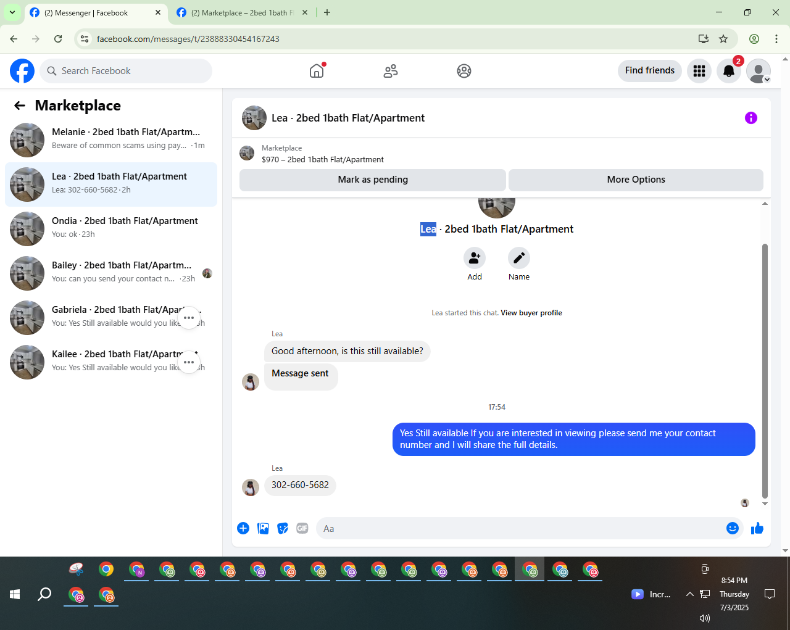Select the Lea conversation in the list

pos(111,184)
